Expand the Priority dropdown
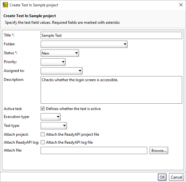 pyautogui.click(x=53, y=62)
